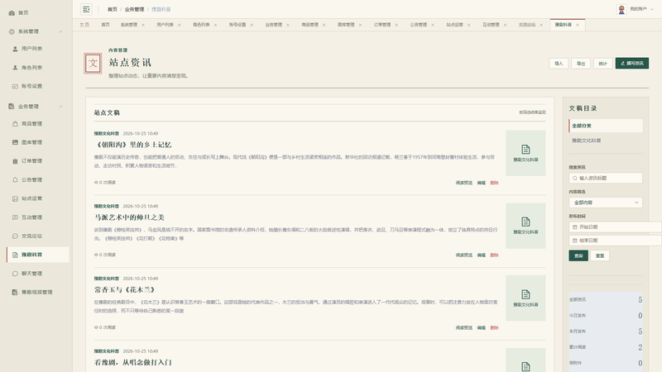Click 业务管理 in the breadcrumb
This screenshot has width=662, height=372.
134,9
